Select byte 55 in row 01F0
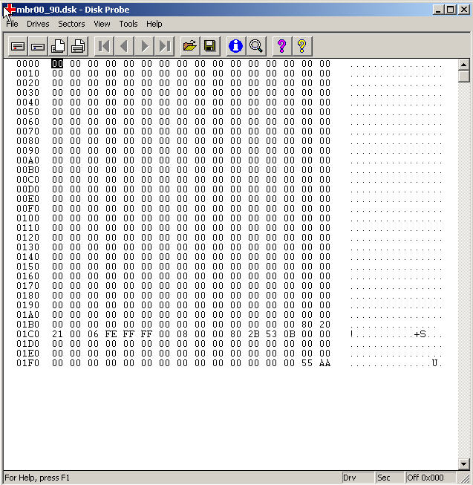The height and width of the screenshot is (485, 473). [x=307, y=363]
